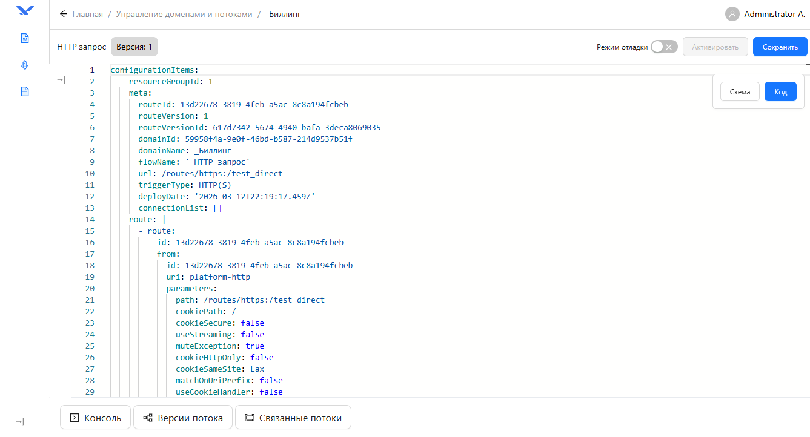Click the Administrator user avatar icon
The height and width of the screenshot is (437, 810).
[x=732, y=14]
